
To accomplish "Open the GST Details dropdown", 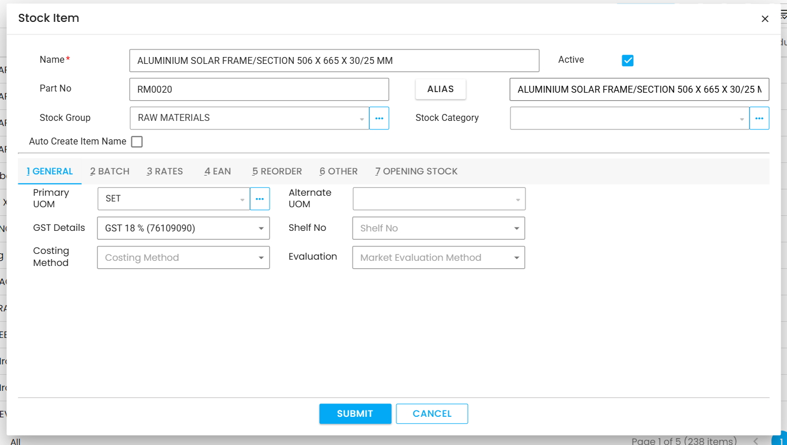I will tap(183, 228).
